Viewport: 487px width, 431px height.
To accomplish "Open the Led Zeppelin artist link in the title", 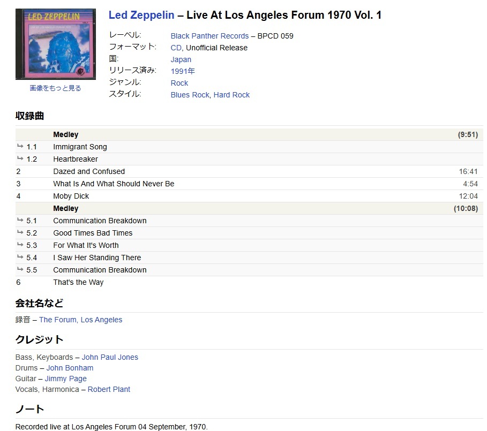I will tap(141, 15).
